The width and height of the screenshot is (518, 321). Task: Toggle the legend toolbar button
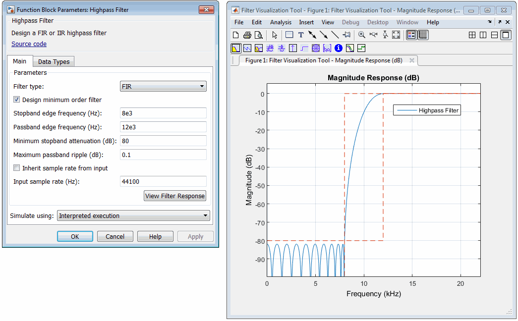(x=411, y=35)
